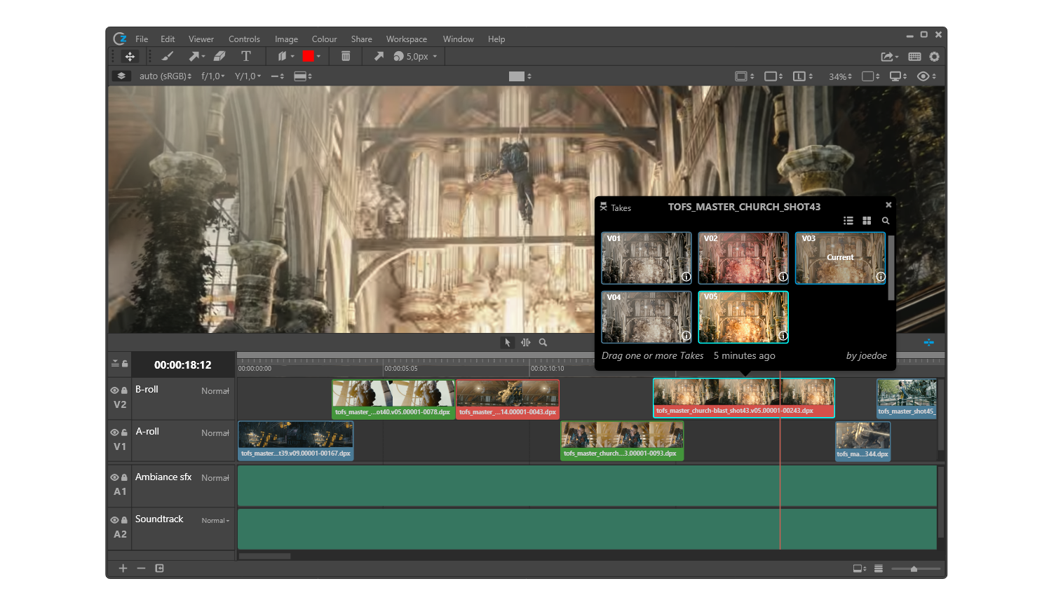Viewport: 1049px width, 607px height.
Task: Remove a track with minus icon
Action: (141, 568)
